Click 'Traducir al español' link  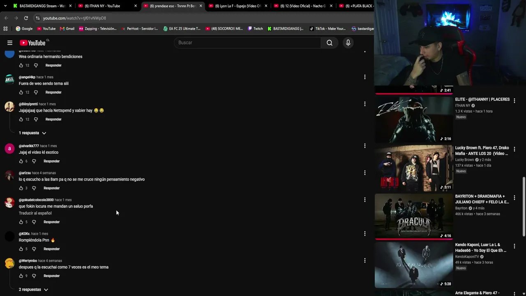point(35,213)
